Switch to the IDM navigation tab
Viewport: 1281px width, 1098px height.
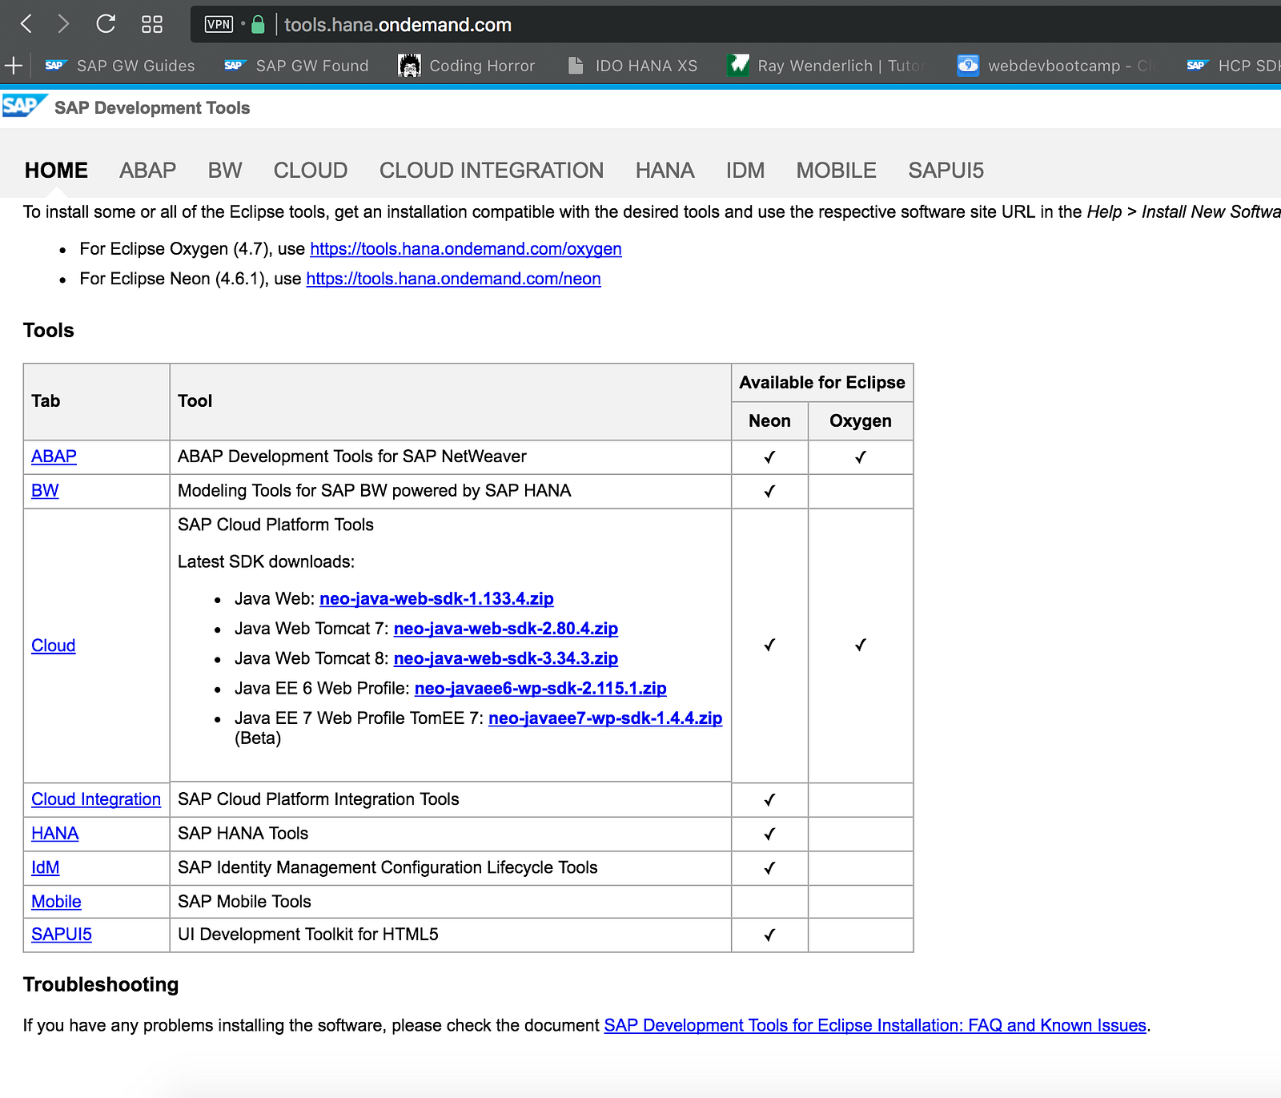click(x=745, y=171)
